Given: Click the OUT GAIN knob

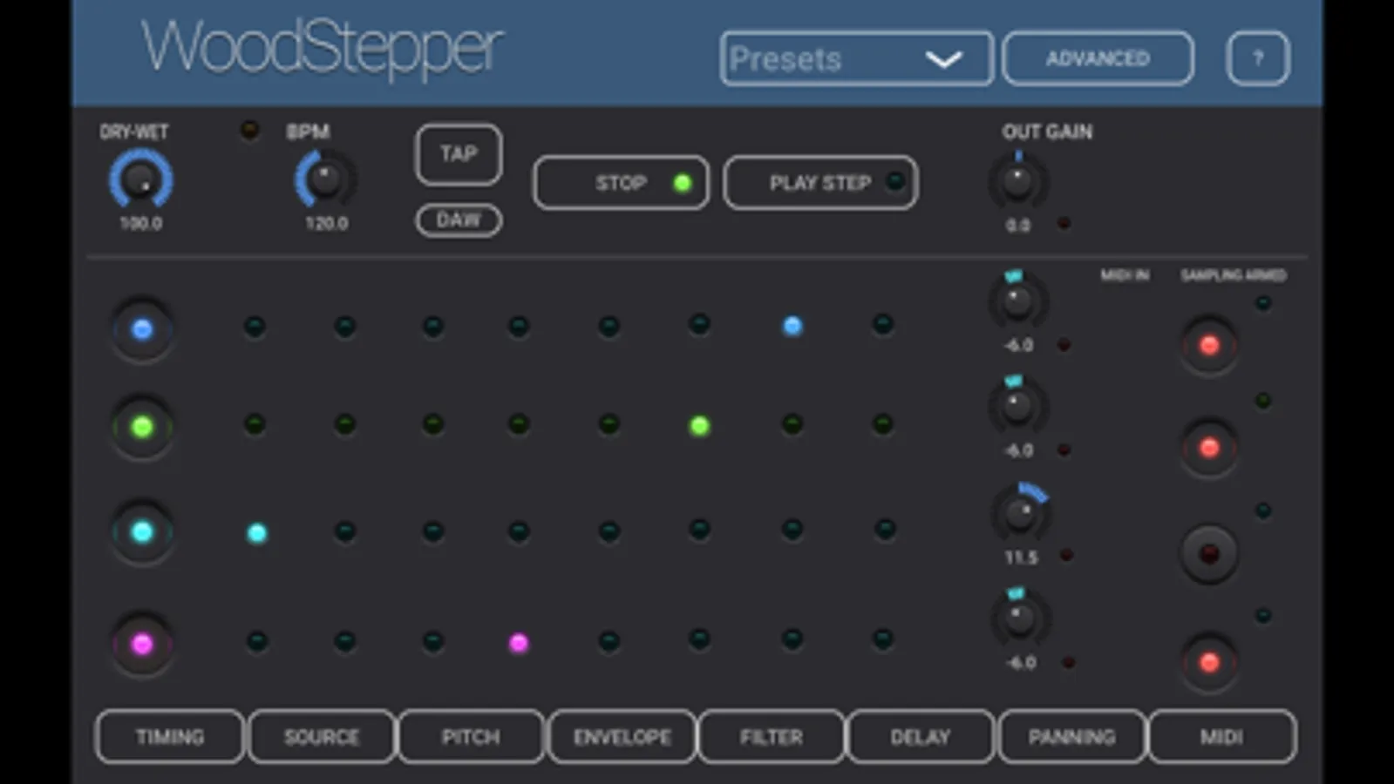Looking at the screenshot, I should [1017, 181].
